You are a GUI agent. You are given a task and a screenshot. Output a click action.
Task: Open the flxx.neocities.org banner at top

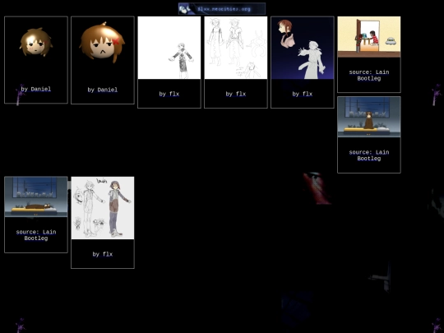[222, 9]
